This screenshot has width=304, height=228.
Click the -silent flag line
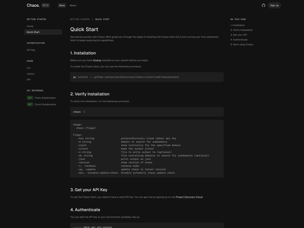(x=116, y=149)
